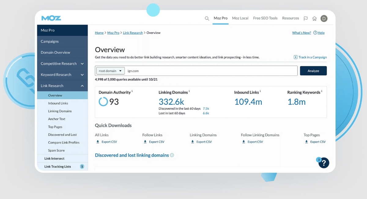Expand Keyword Research chevron
Viewport: 367px width, 199px height.
tap(82, 75)
